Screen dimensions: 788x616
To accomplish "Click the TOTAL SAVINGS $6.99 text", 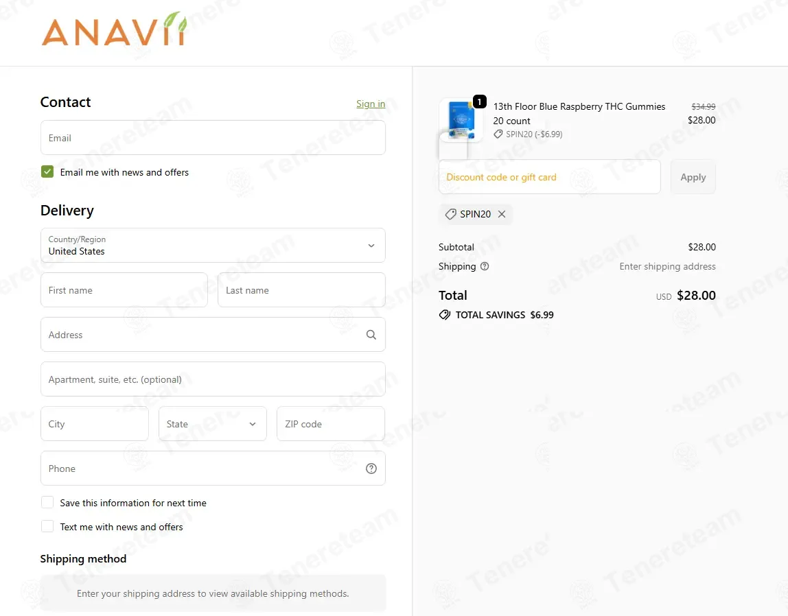I will 505,315.
